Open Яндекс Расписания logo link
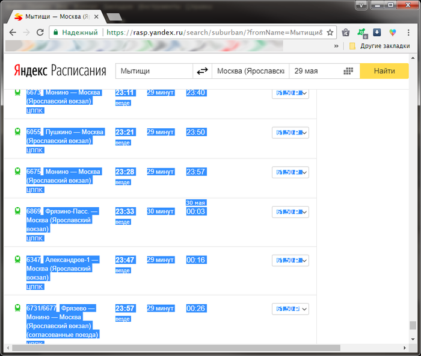This screenshot has height=356, width=421. [60, 70]
